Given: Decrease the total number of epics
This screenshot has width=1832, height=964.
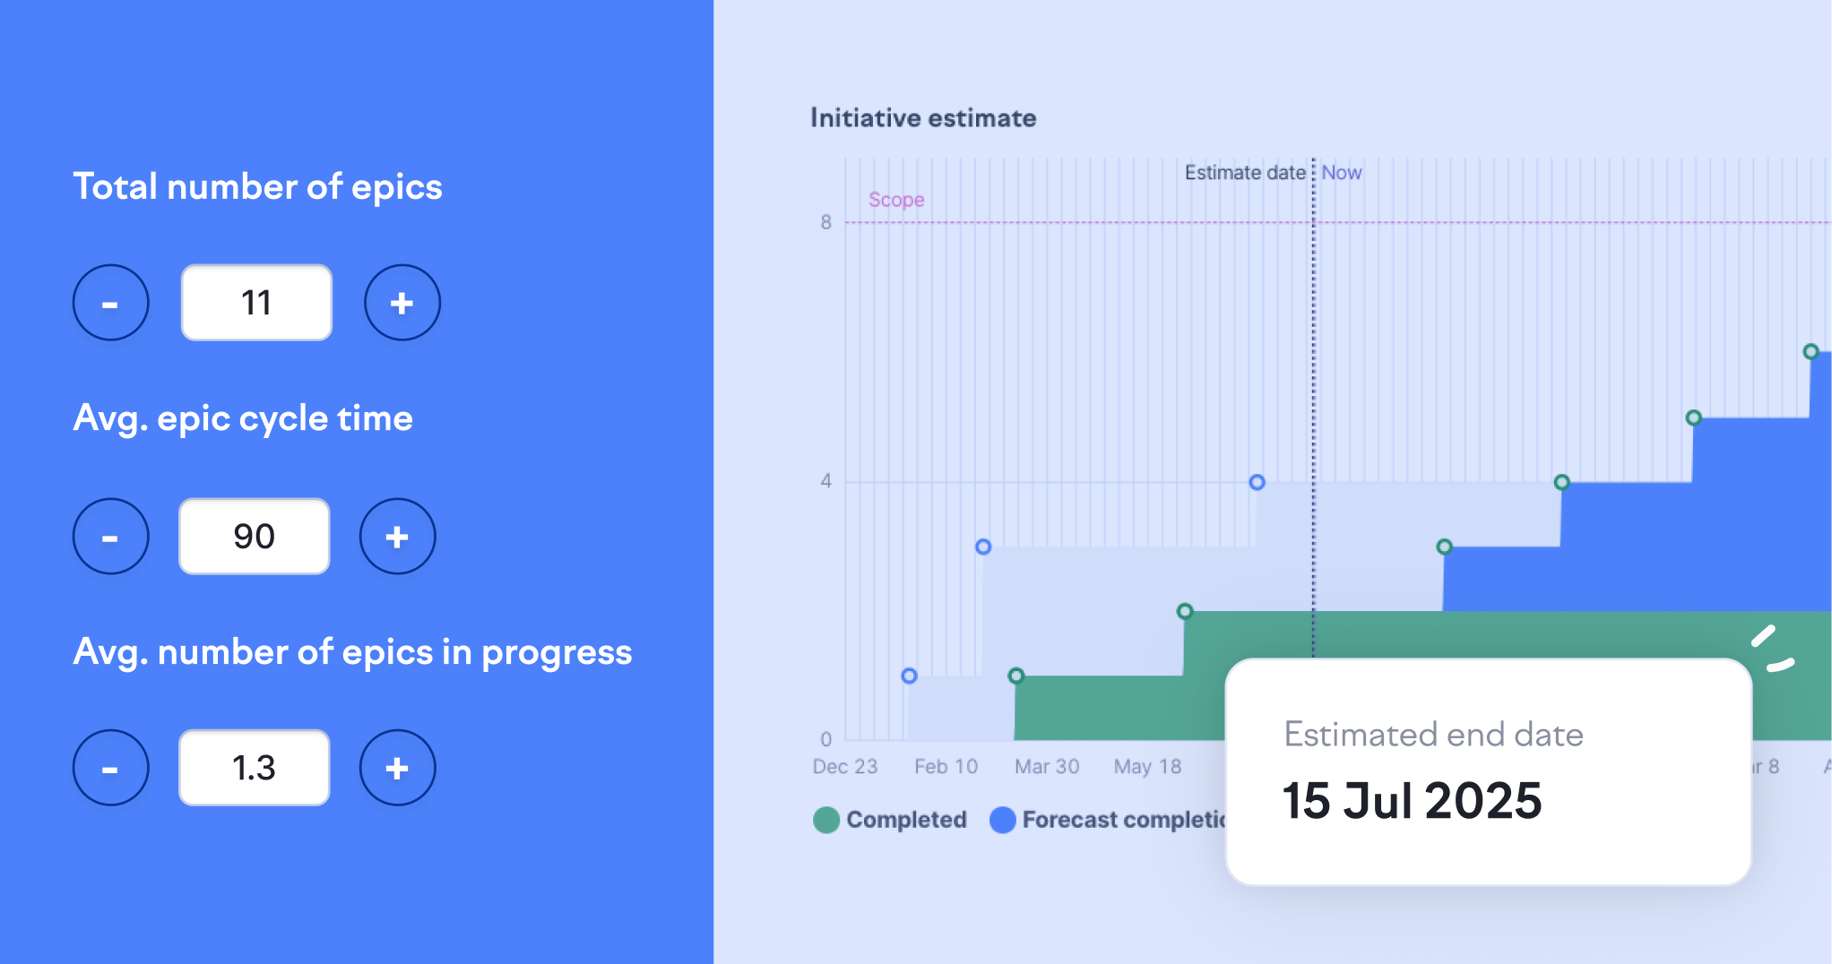Looking at the screenshot, I should click(x=110, y=303).
